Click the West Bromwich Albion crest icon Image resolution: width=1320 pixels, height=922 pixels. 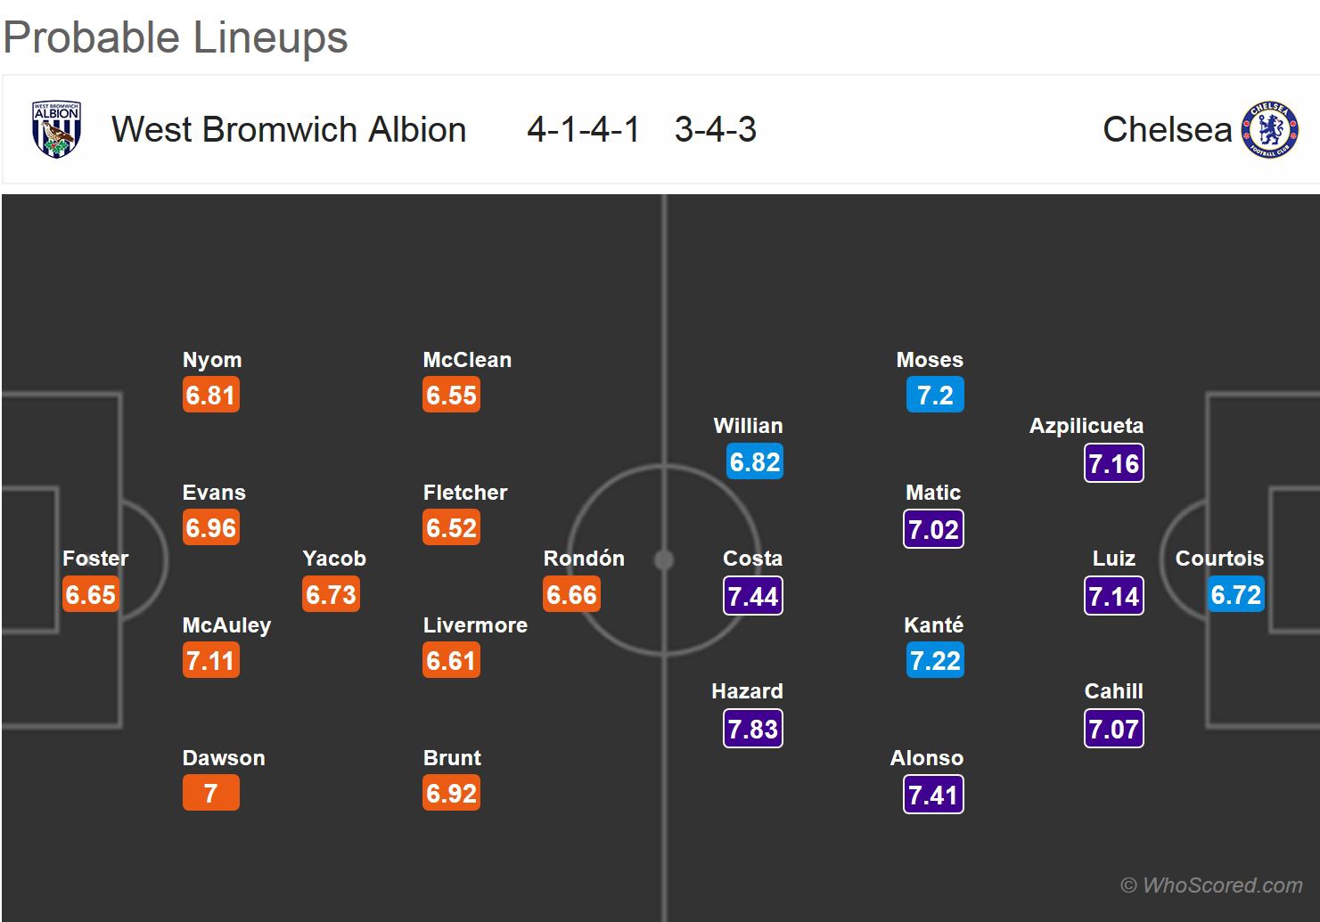[56, 130]
